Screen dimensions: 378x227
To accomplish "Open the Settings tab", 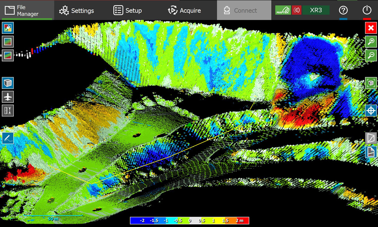I will pyautogui.click(x=77, y=10).
